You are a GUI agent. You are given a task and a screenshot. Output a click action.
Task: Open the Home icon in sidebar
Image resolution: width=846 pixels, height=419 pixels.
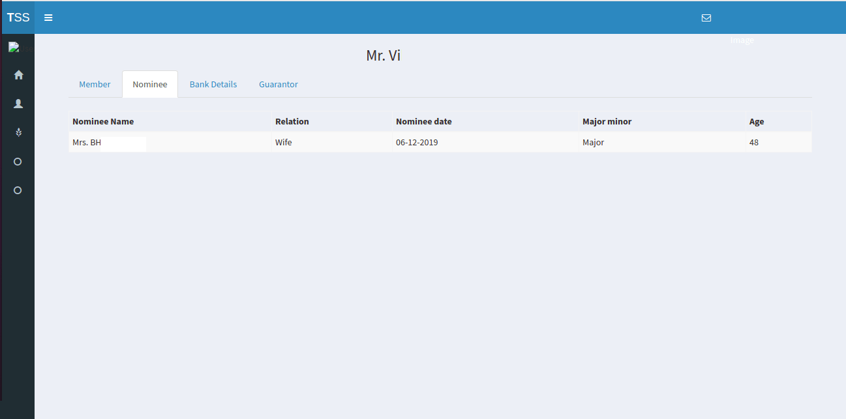[18, 75]
